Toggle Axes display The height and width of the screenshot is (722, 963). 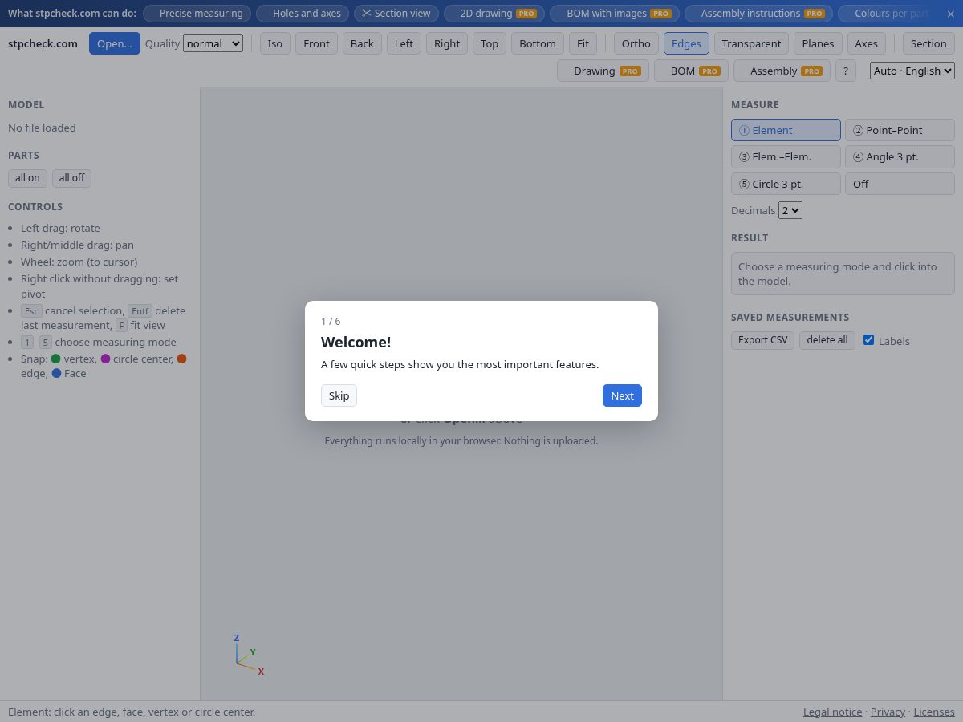866,43
